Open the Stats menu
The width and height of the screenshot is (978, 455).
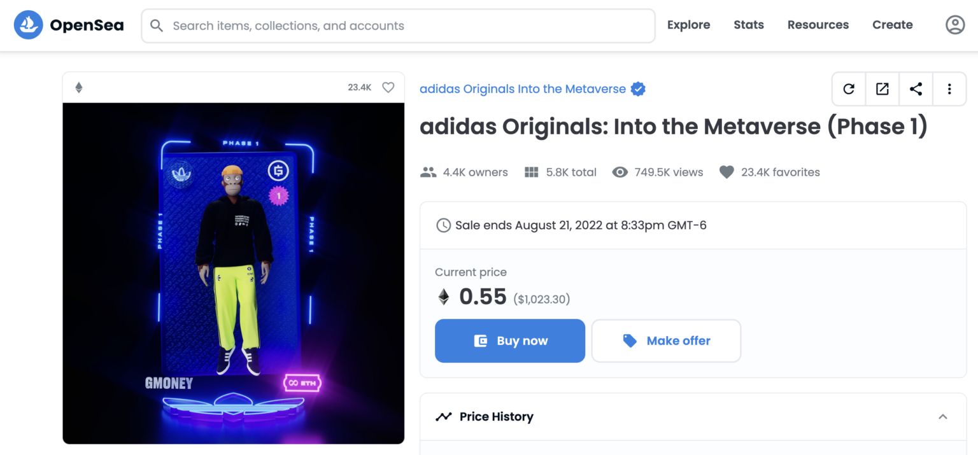[748, 25]
